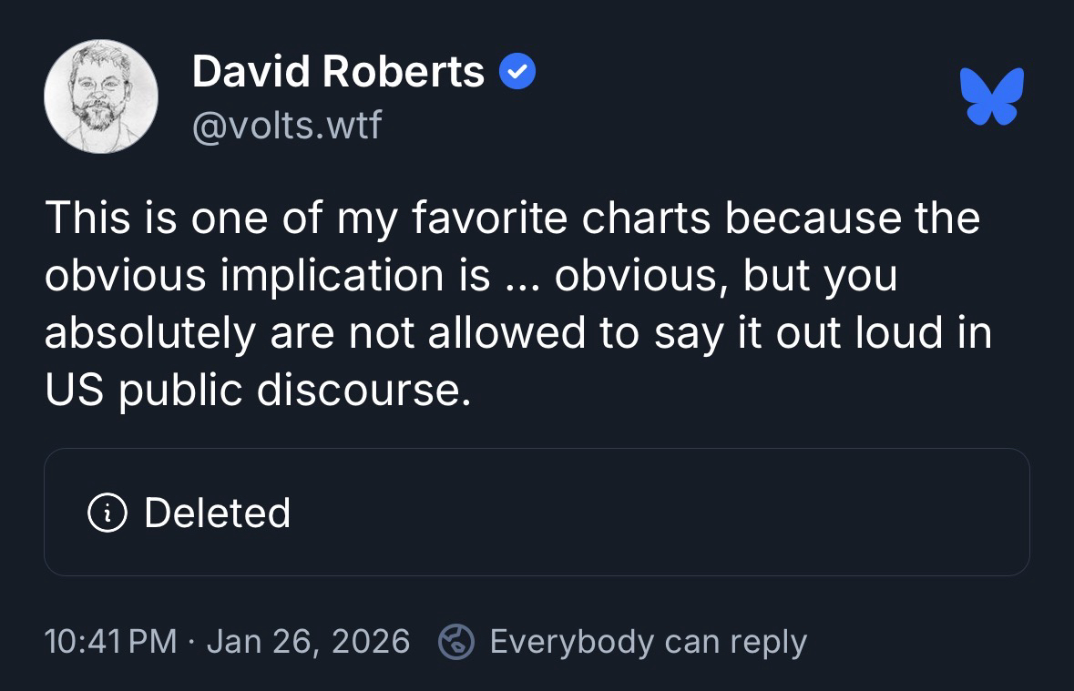The width and height of the screenshot is (1074, 691).
Task: Open David Roberts' profile avatar
Action: pos(101,97)
